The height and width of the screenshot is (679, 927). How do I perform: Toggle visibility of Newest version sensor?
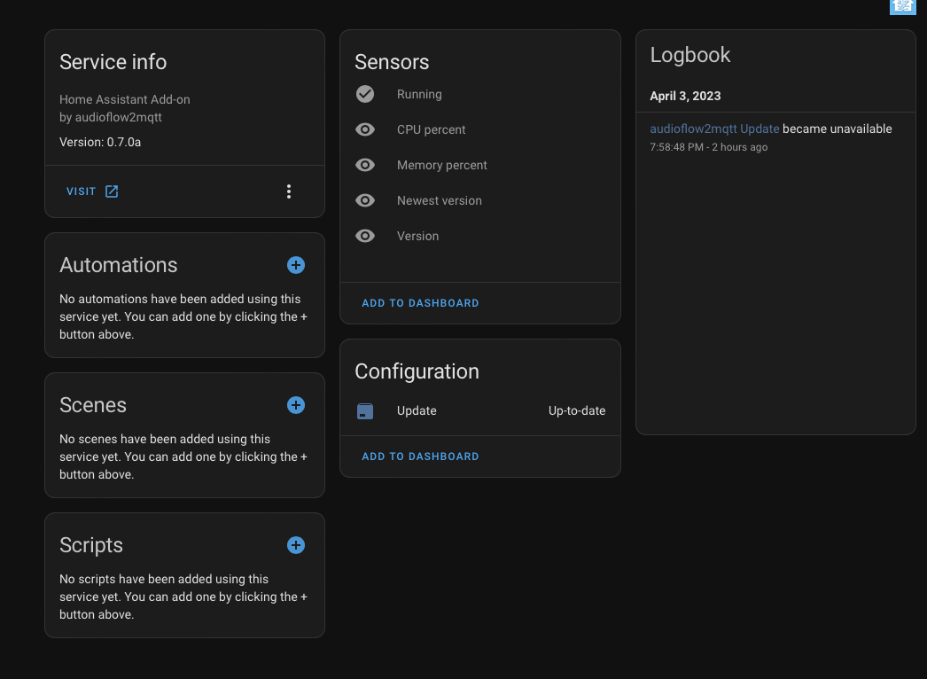(364, 200)
